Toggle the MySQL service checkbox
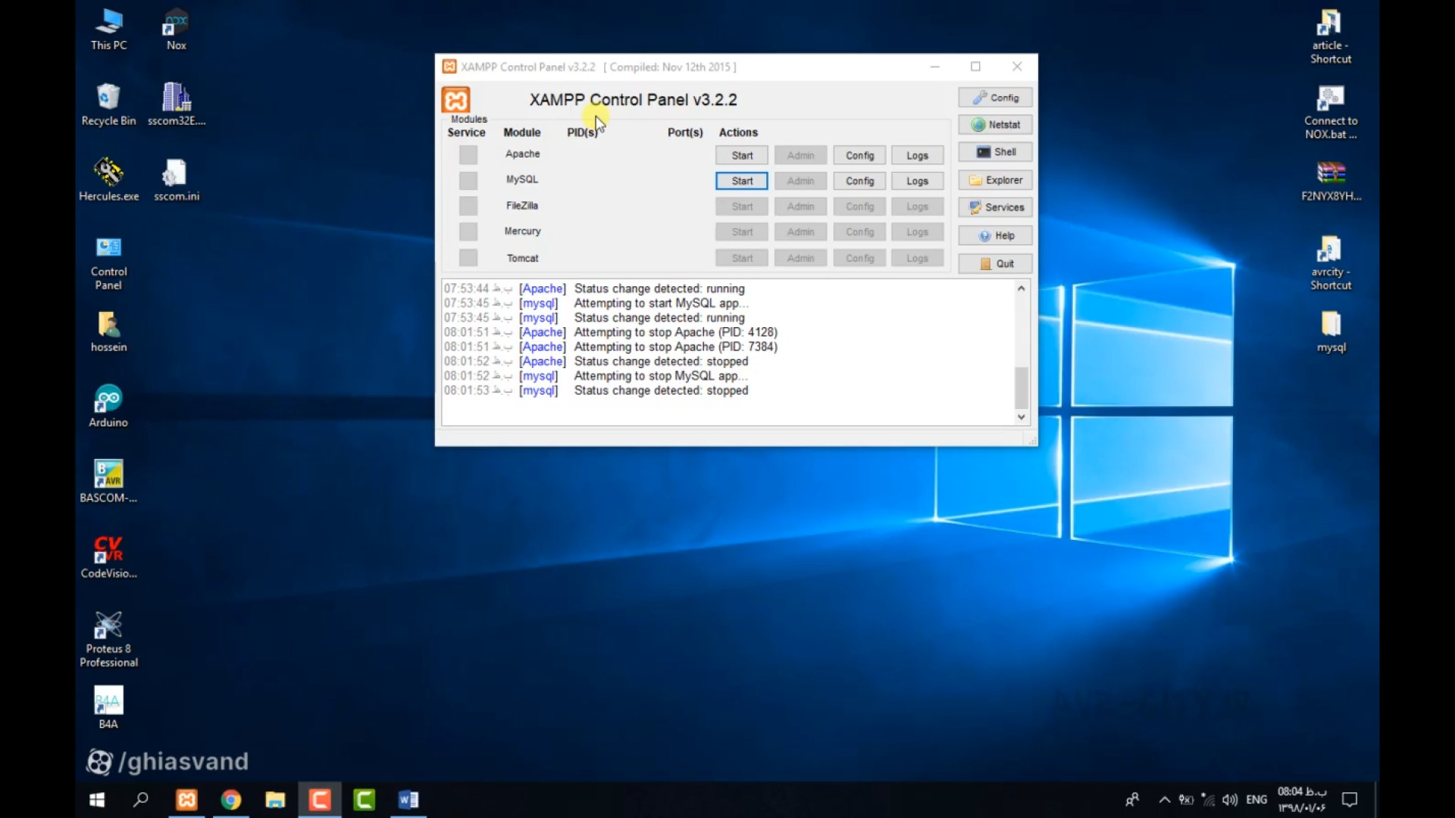 (468, 181)
